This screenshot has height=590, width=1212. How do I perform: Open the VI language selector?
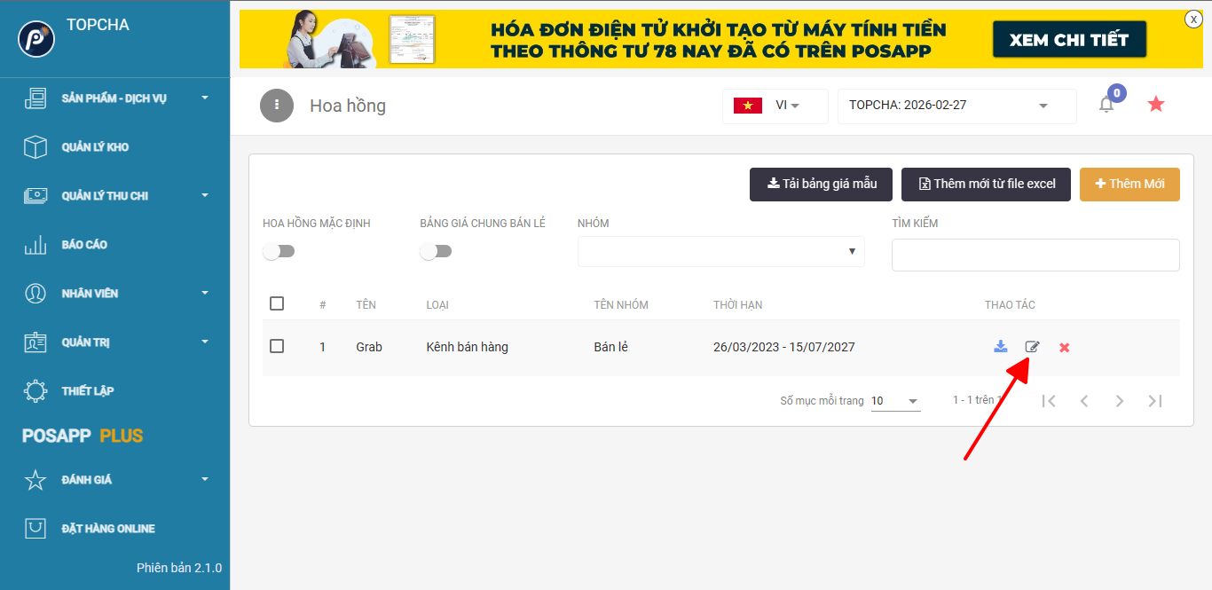click(775, 106)
